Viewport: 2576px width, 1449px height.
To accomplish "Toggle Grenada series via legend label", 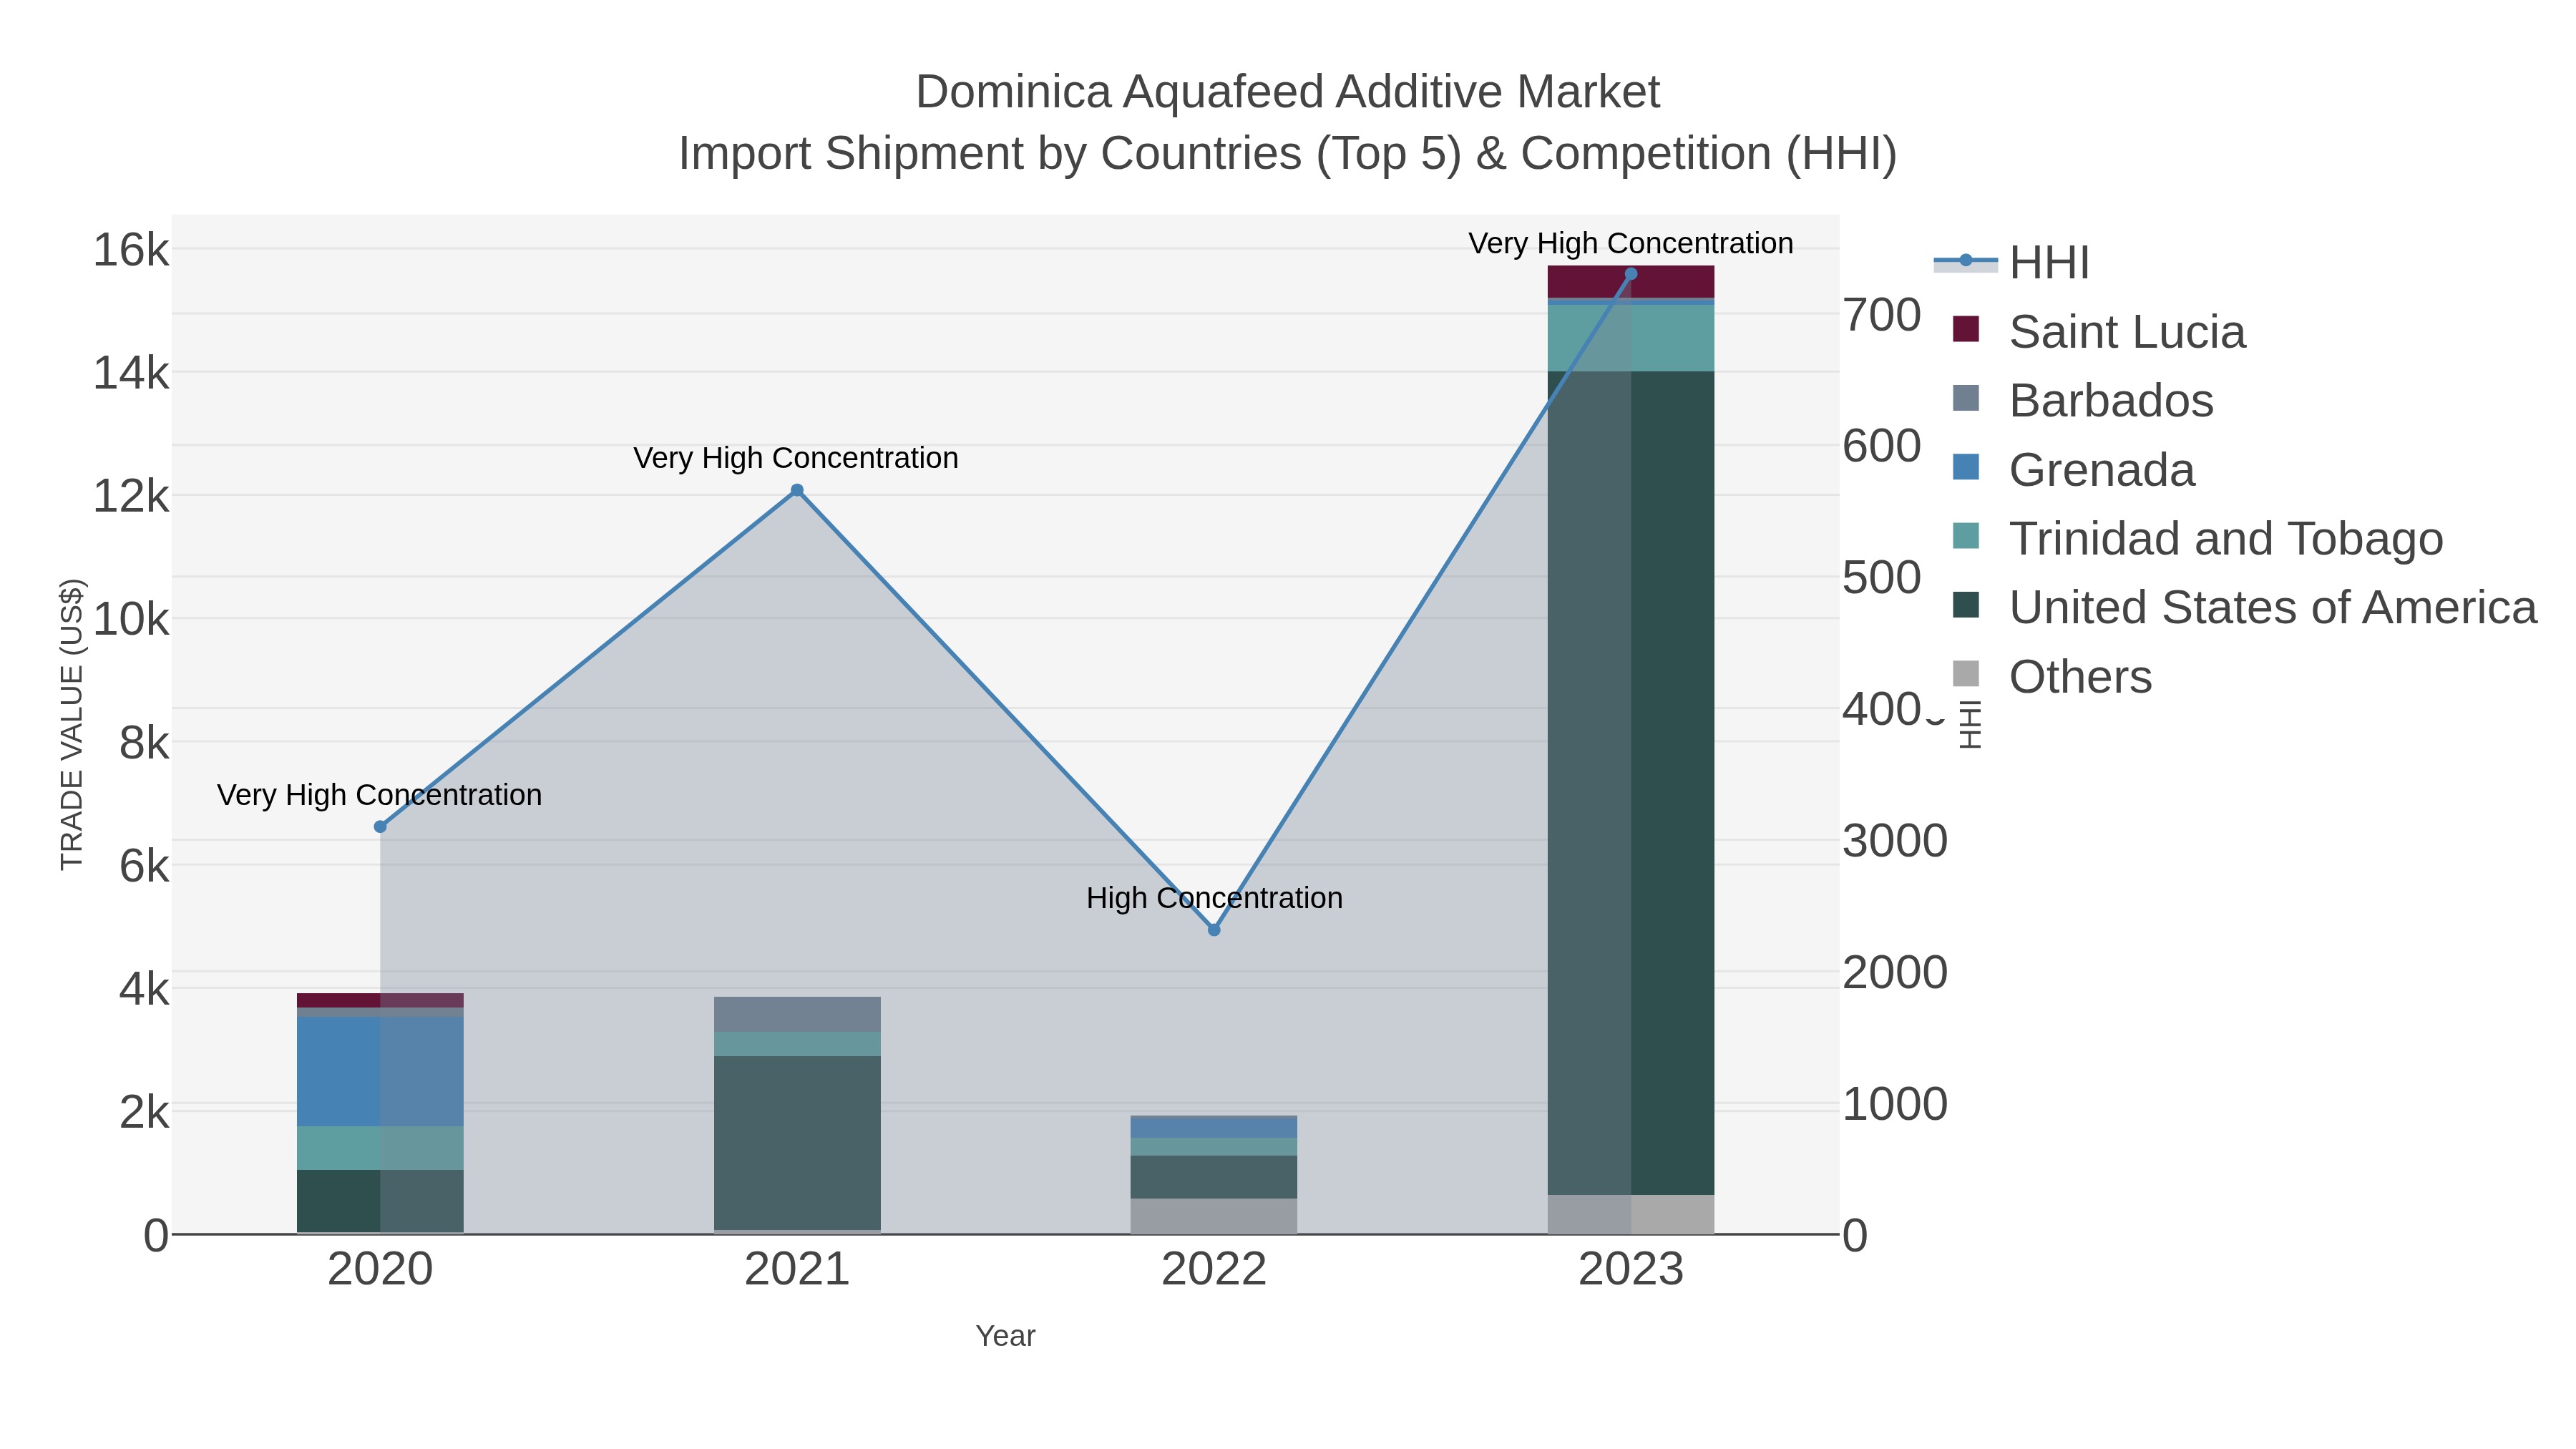I will click(x=2102, y=470).
